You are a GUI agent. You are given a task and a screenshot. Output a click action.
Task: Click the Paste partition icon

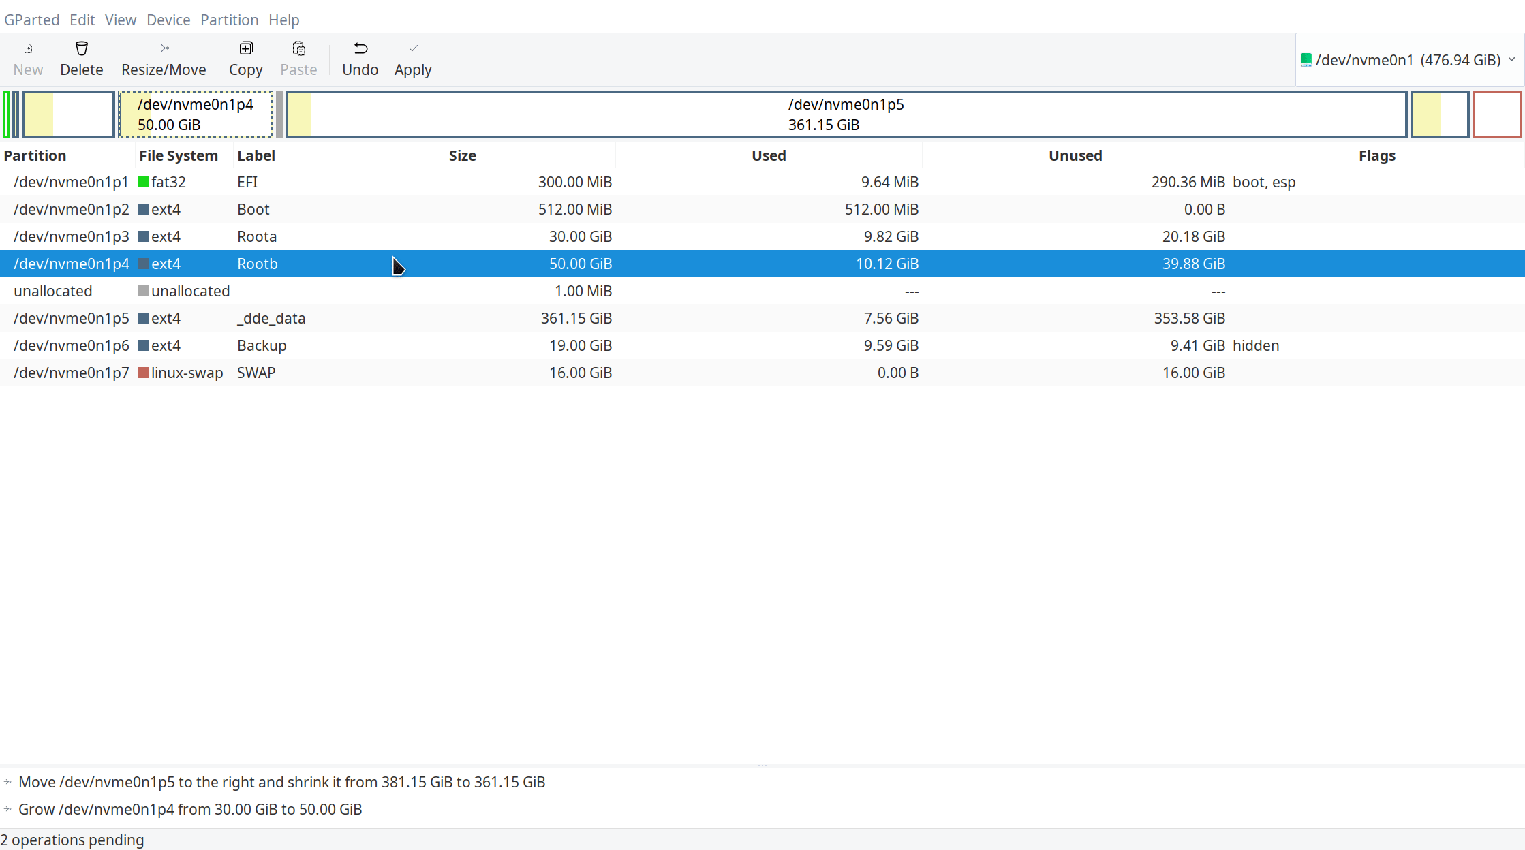pyautogui.click(x=298, y=49)
